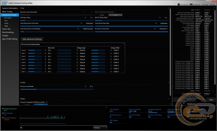
Task: Adjust Turbo Boost Power Time Window slider
Action: pyautogui.click(x=57, y=32)
